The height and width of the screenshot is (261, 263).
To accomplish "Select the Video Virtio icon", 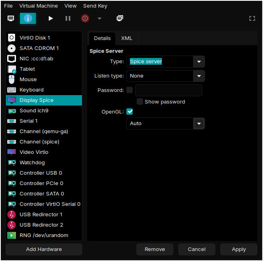I will point(12,152).
